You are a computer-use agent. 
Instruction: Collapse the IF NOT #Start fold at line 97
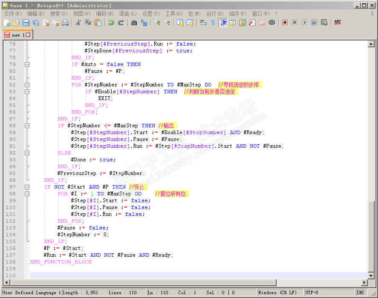(x=27, y=187)
